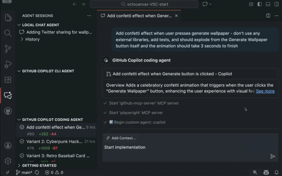Image resolution: width=282 pixels, height=176 pixels.
Task: Click the Add Context button
Action: click(x=121, y=138)
